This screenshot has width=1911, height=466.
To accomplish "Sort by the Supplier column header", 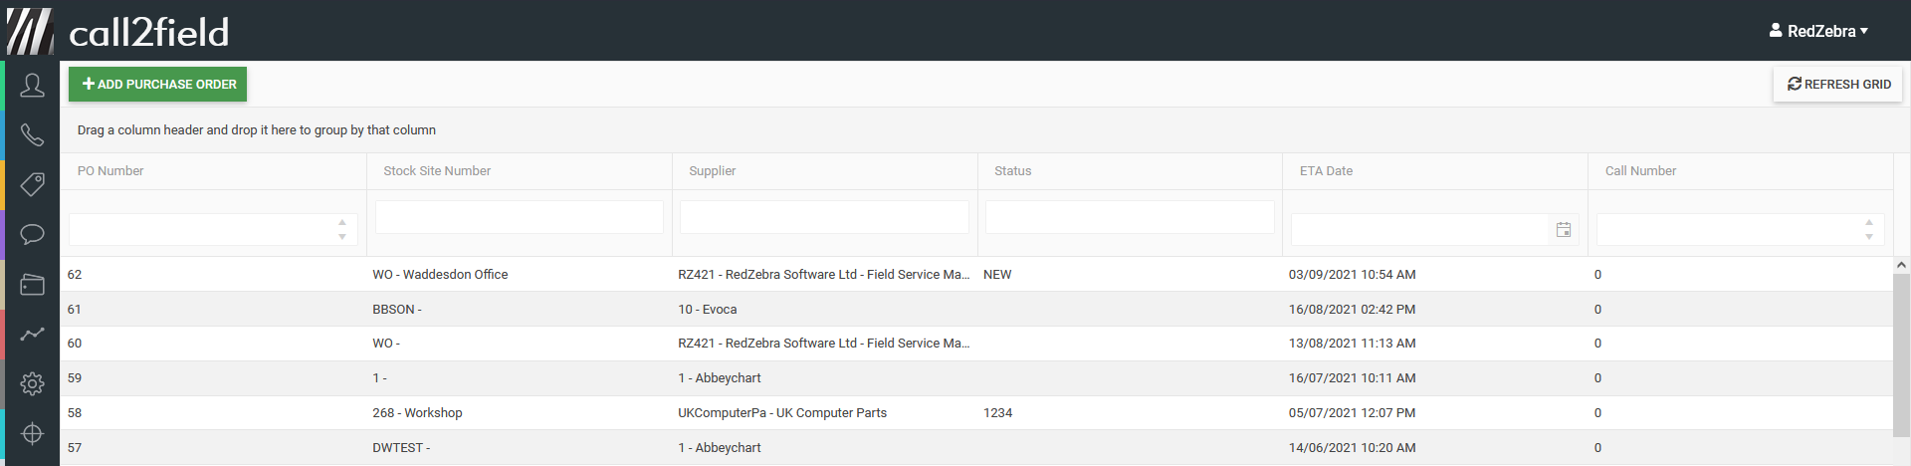I will [x=713, y=171].
